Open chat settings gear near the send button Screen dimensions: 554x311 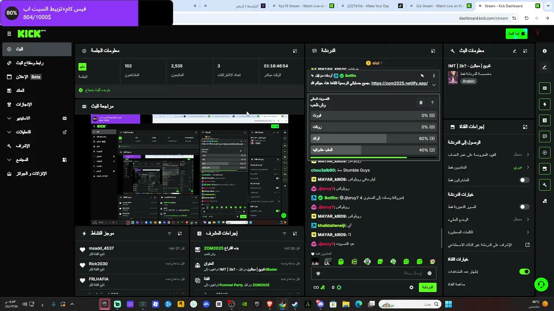click(x=411, y=288)
